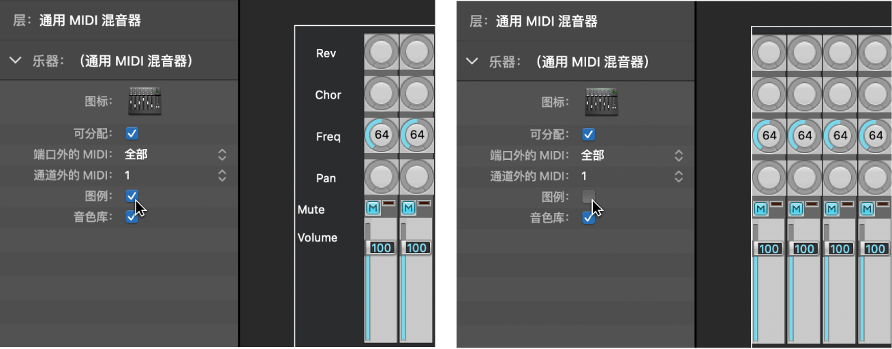The height and width of the screenshot is (349, 892).
Task: Click the second channel Freq knob showing 64
Action: tap(417, 135)
